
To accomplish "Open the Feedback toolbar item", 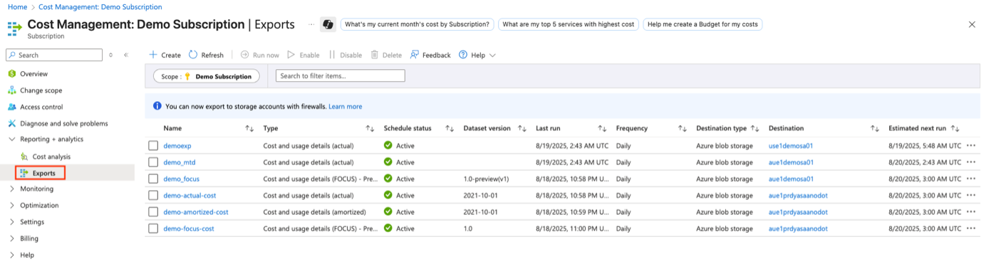I will pos(430,55).
